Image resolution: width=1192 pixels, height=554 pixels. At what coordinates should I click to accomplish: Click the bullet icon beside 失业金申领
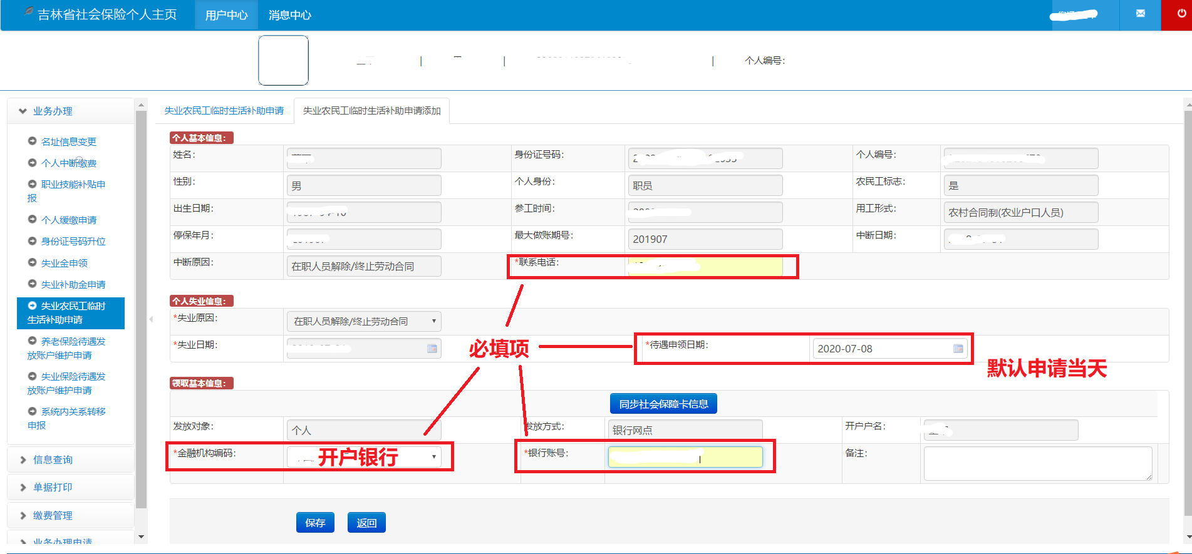click(32, 263)
